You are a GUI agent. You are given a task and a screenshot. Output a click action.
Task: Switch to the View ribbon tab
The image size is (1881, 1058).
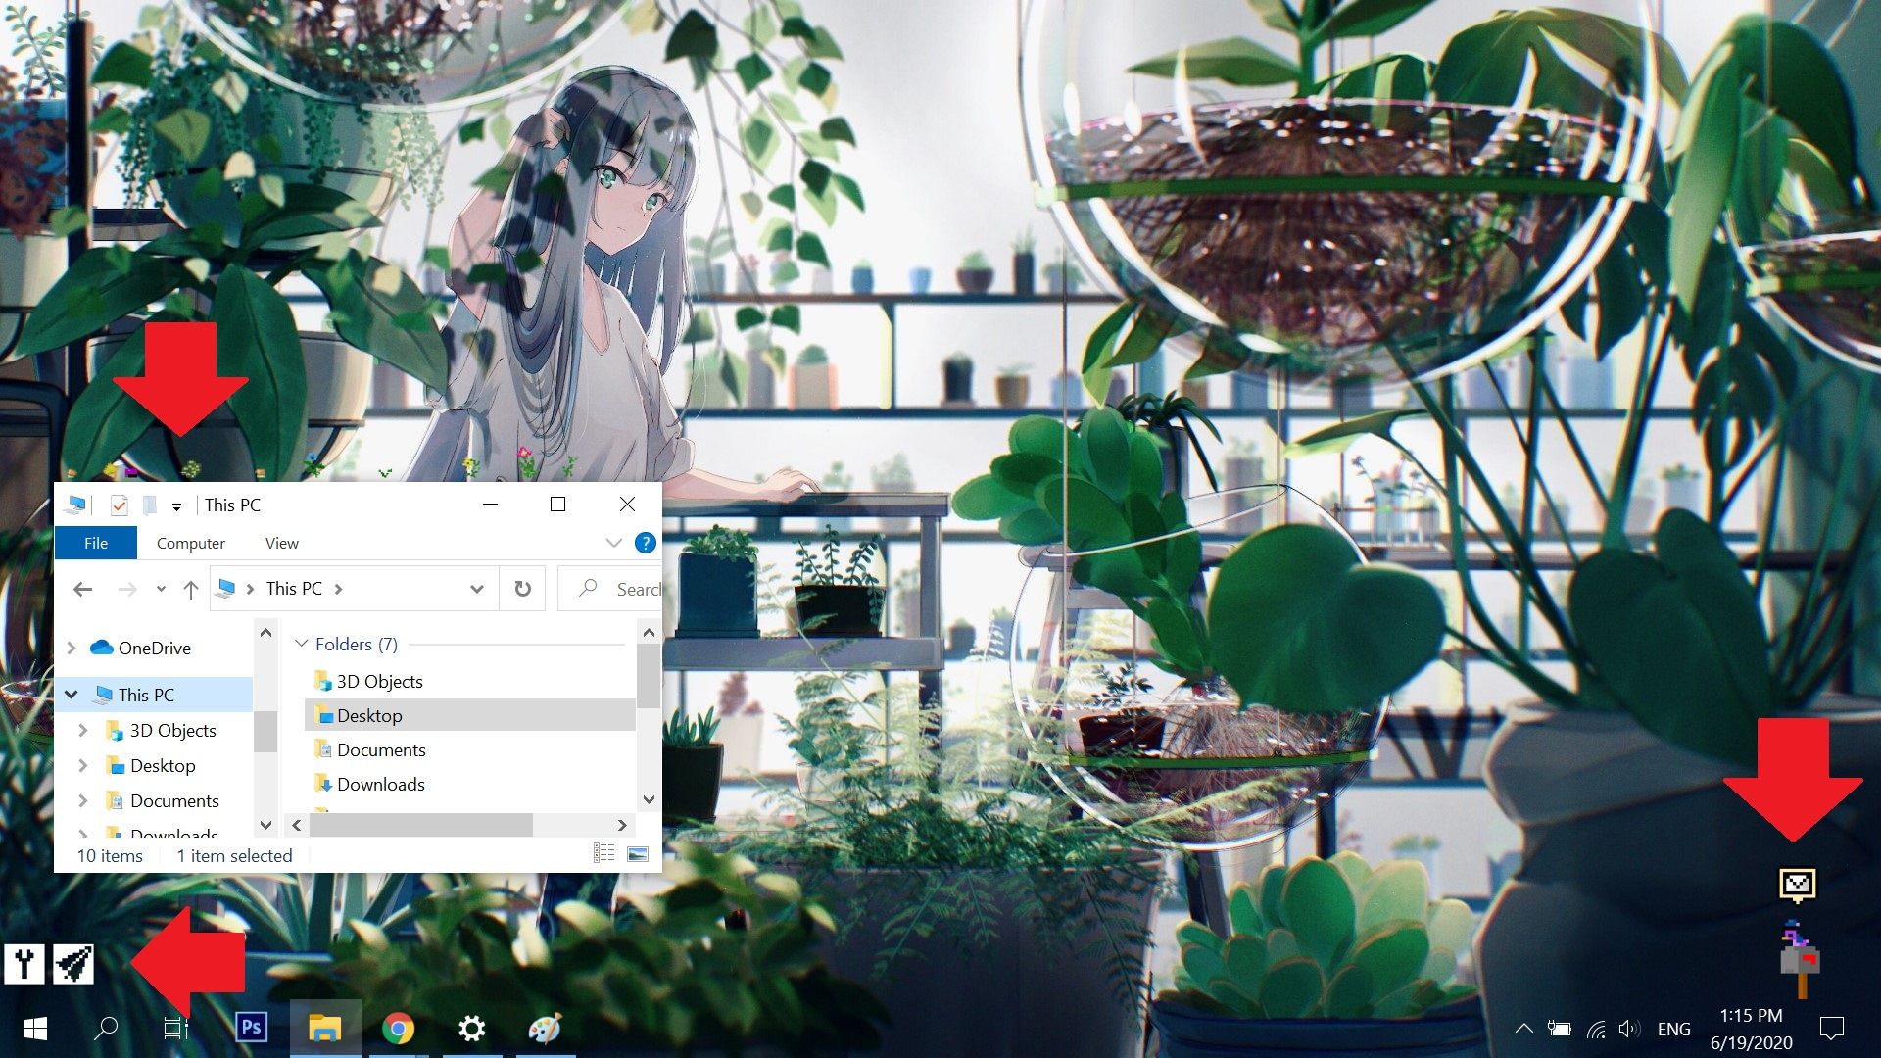tap(281, 543)
